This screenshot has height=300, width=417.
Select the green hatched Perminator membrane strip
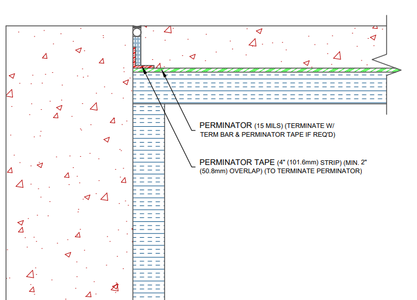(x=267, y=70)
